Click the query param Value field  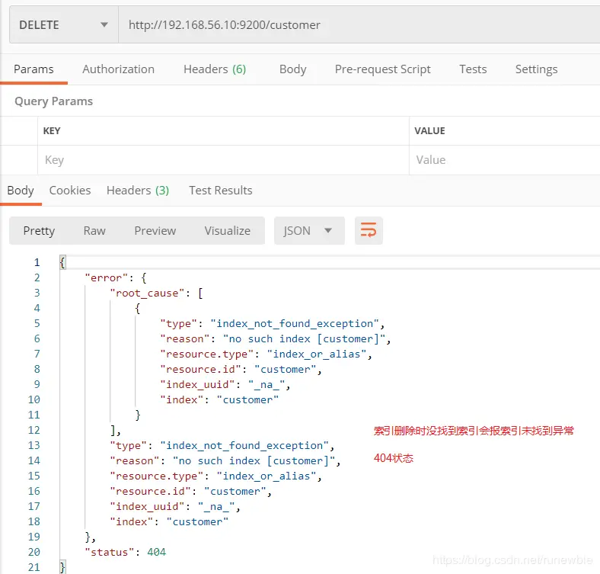503,160
